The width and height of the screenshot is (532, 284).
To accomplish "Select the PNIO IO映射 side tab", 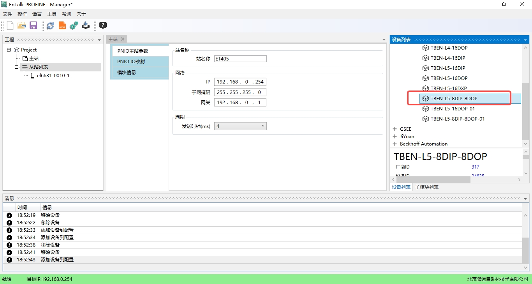I will coord(131,62).
